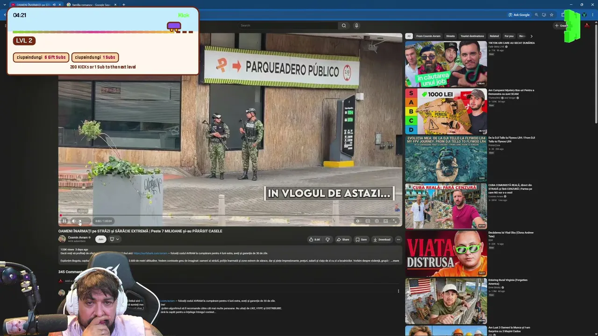Open the player settings gear
598x336 pixels.
point(377,221)
